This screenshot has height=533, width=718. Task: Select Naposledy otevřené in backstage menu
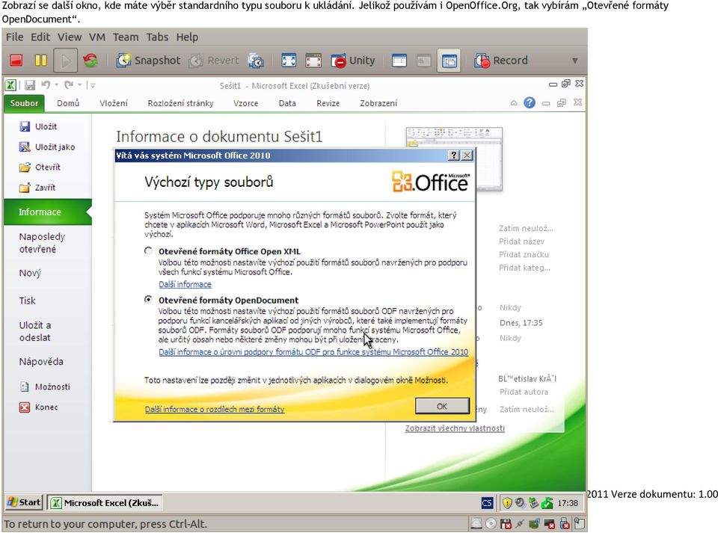coord(42,243)
